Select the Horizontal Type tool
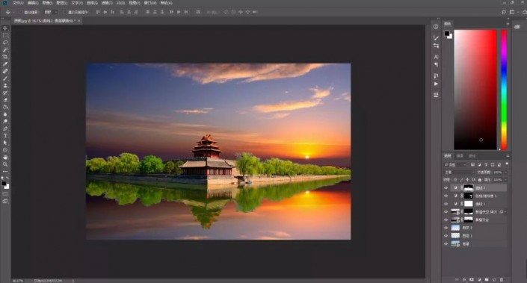Viewport: 527px width, 283px height. (5, 136)
